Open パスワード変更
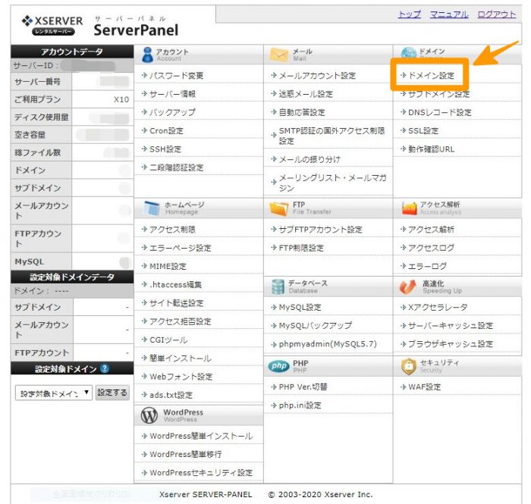This screenshot has height=504, width=531. click(x=176, y=76)
